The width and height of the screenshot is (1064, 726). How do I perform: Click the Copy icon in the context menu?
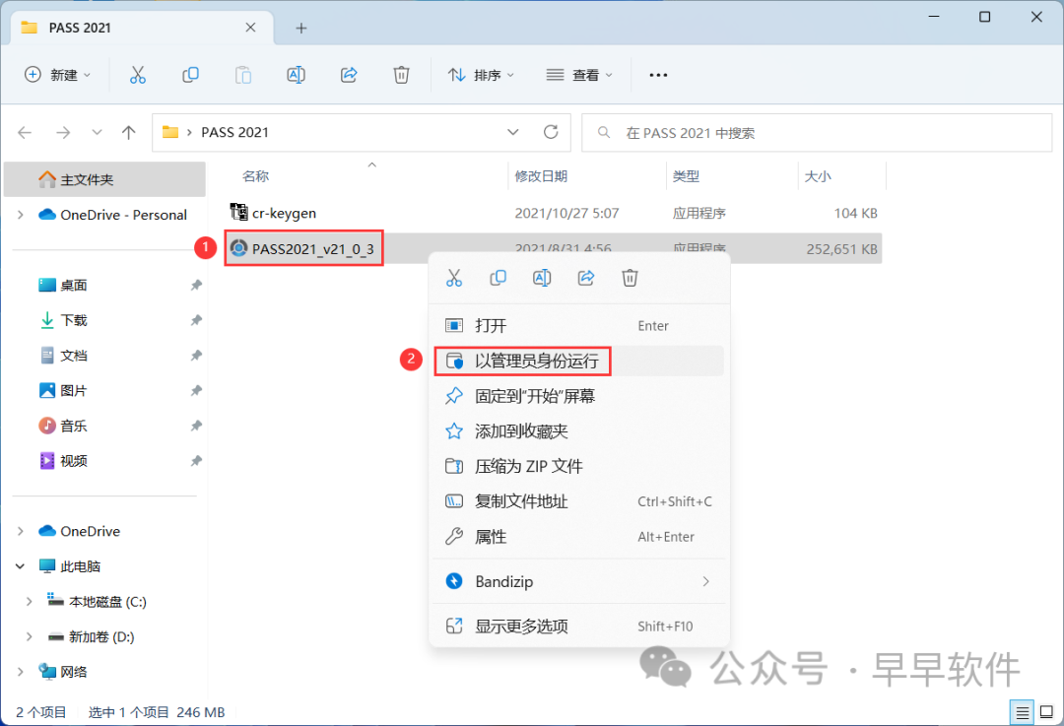tap(498, 278)
